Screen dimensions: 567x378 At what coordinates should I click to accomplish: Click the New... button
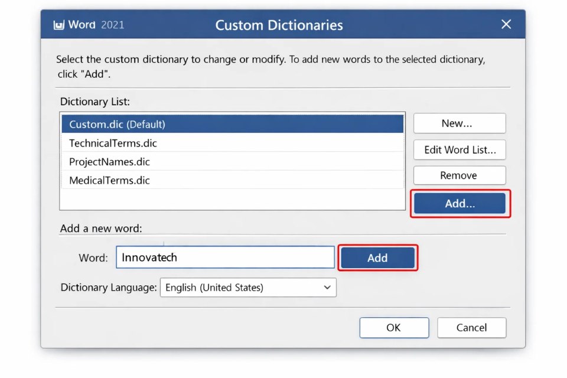point(459,123)
